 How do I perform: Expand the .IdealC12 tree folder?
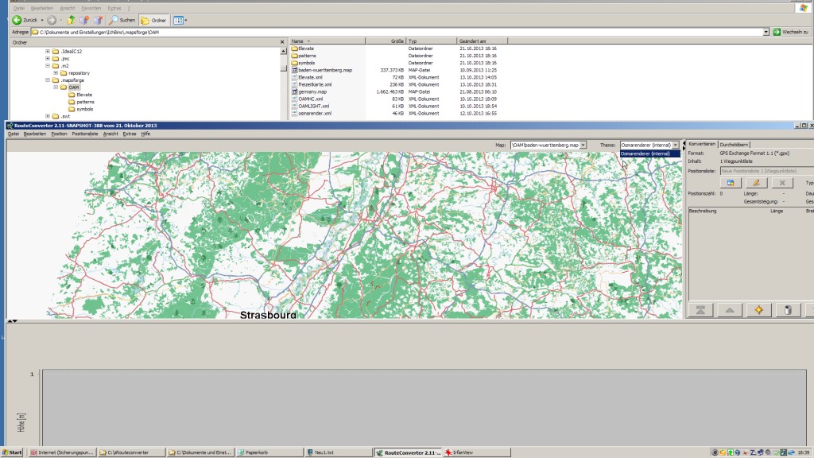[x=48, y=51]
